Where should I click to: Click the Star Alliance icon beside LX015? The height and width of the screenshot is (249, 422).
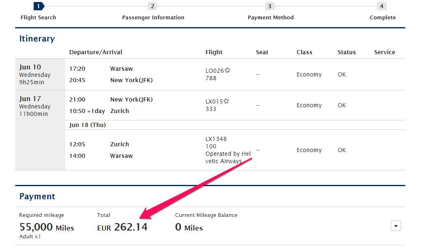pos(226,101)
